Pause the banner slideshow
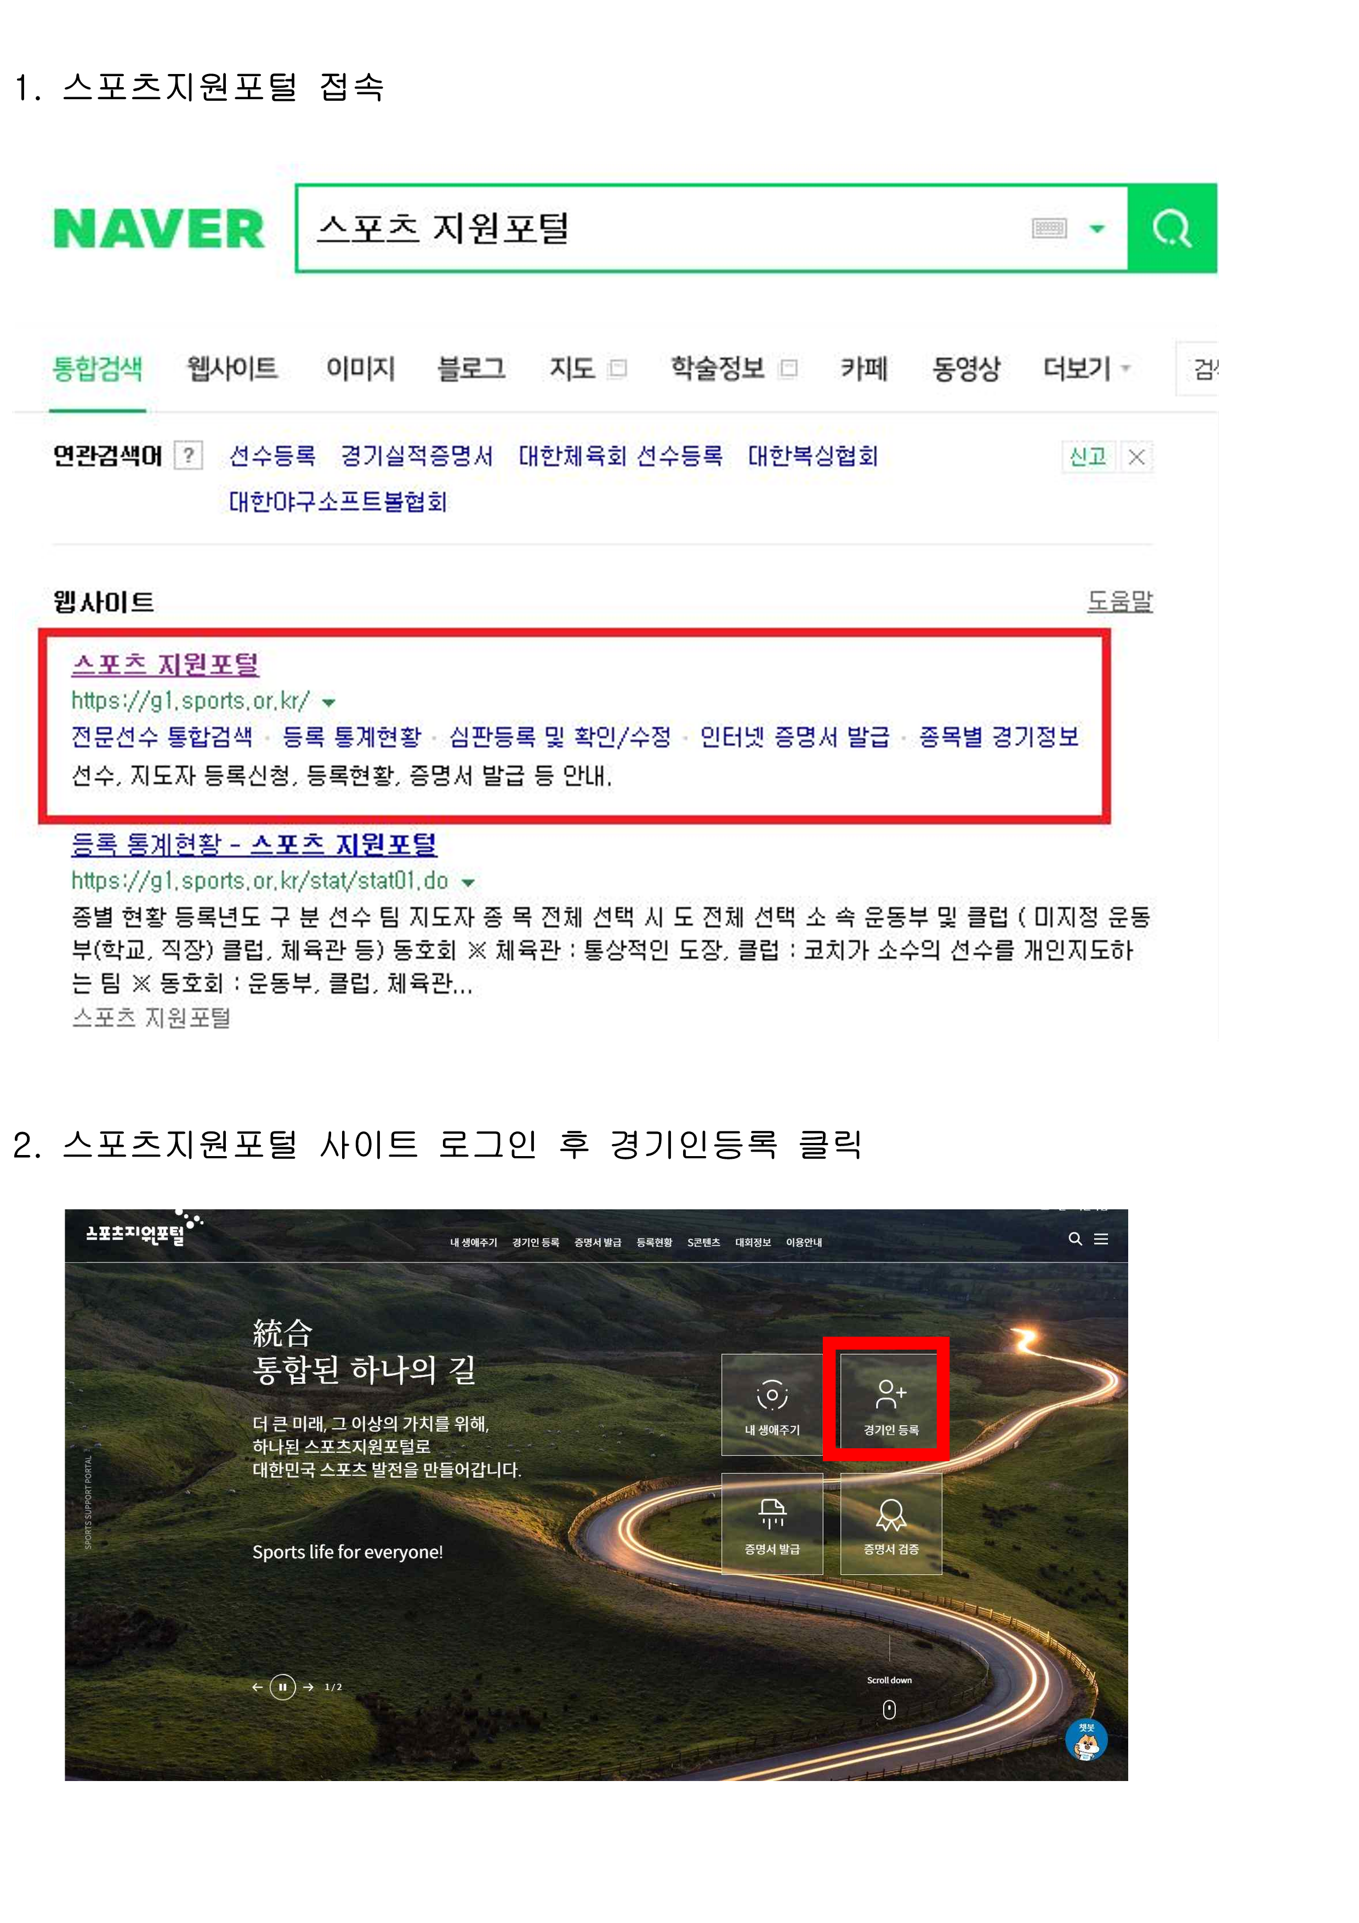 point(283,1687)
